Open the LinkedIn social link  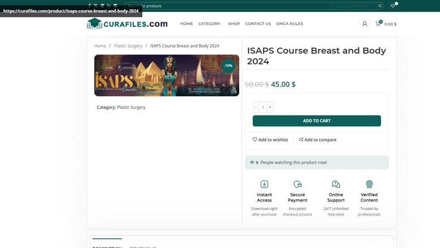click(x=109, y=6)
